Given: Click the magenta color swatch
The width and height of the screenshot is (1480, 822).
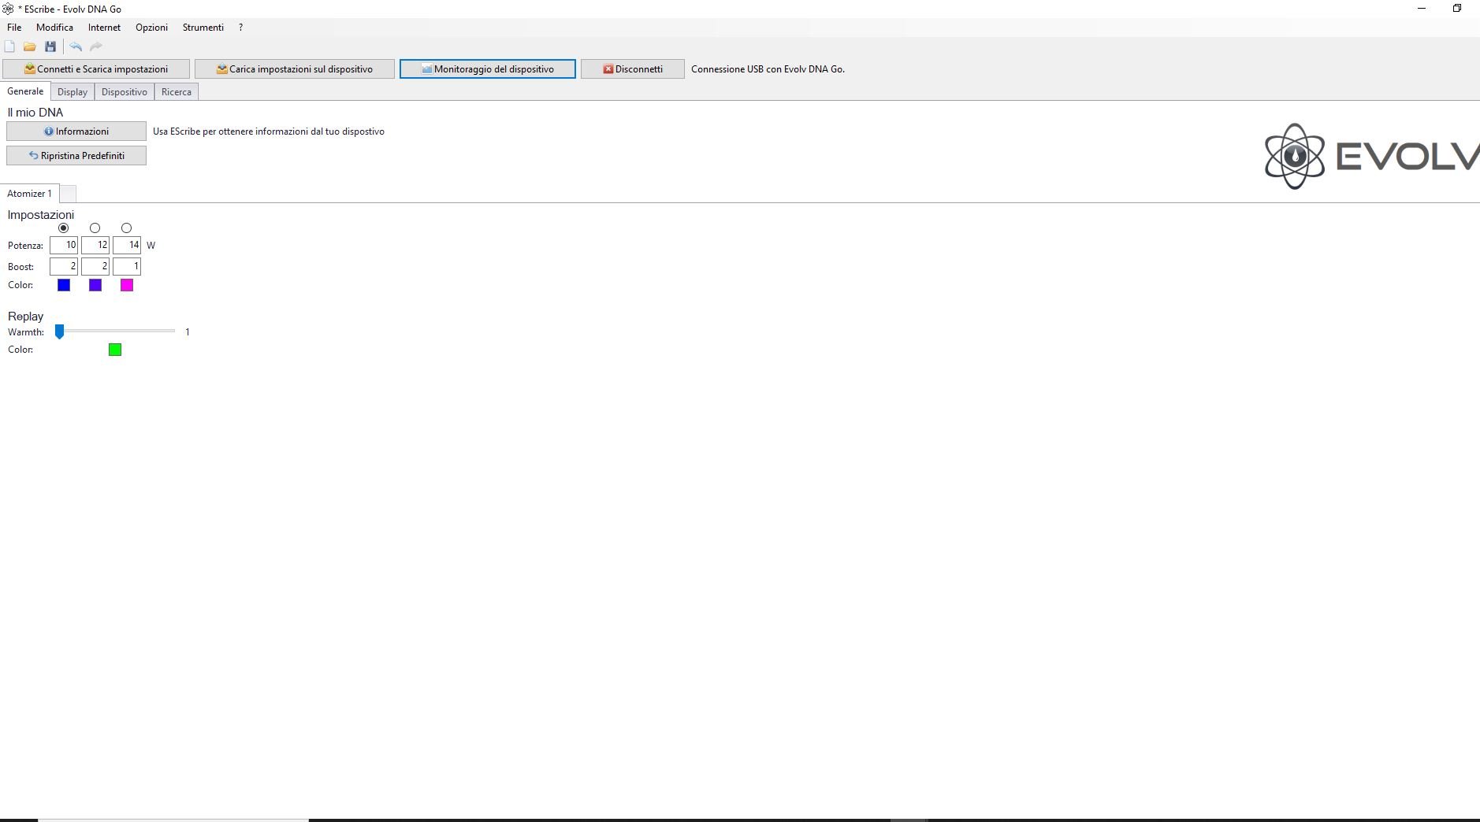Looking at the screenshot, I should (x=127, y=285).
